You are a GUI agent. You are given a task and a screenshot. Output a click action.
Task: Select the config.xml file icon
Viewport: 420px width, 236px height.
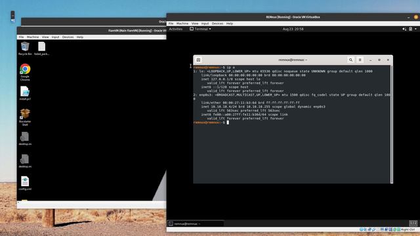click(x=25, y=183)
